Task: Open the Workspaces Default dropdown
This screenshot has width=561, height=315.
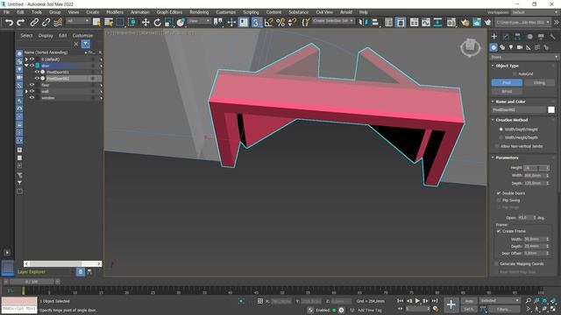Action: 535,12
